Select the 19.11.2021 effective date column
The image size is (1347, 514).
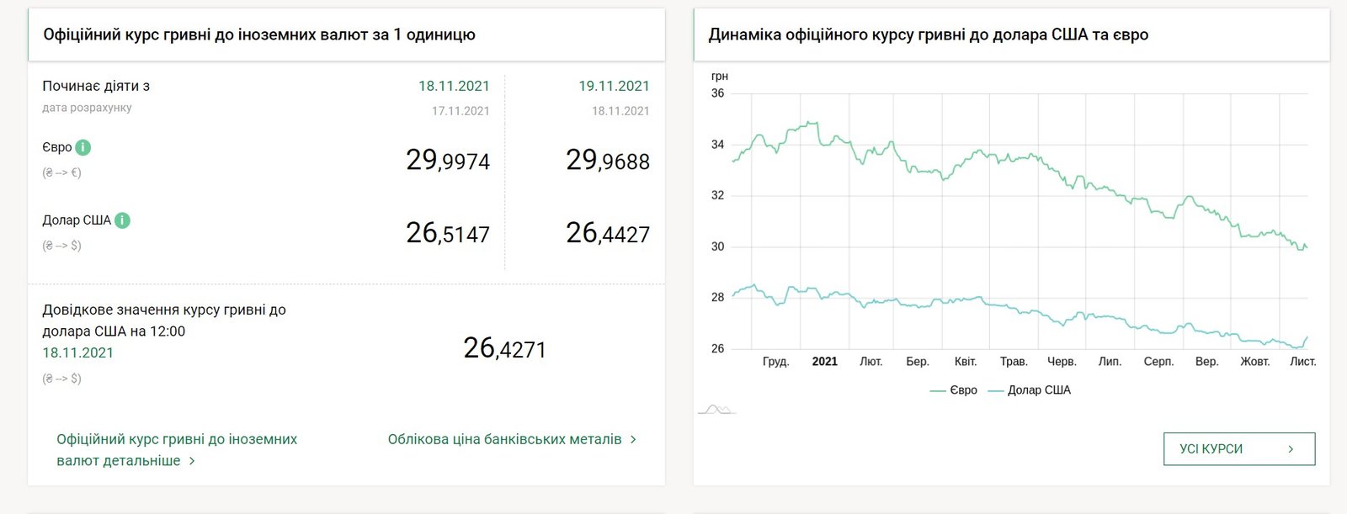[614, 86]
